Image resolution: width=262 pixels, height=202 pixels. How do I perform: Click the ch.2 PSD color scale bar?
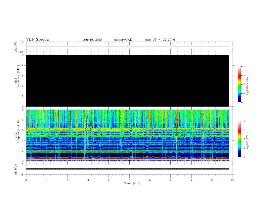point(239,139)
